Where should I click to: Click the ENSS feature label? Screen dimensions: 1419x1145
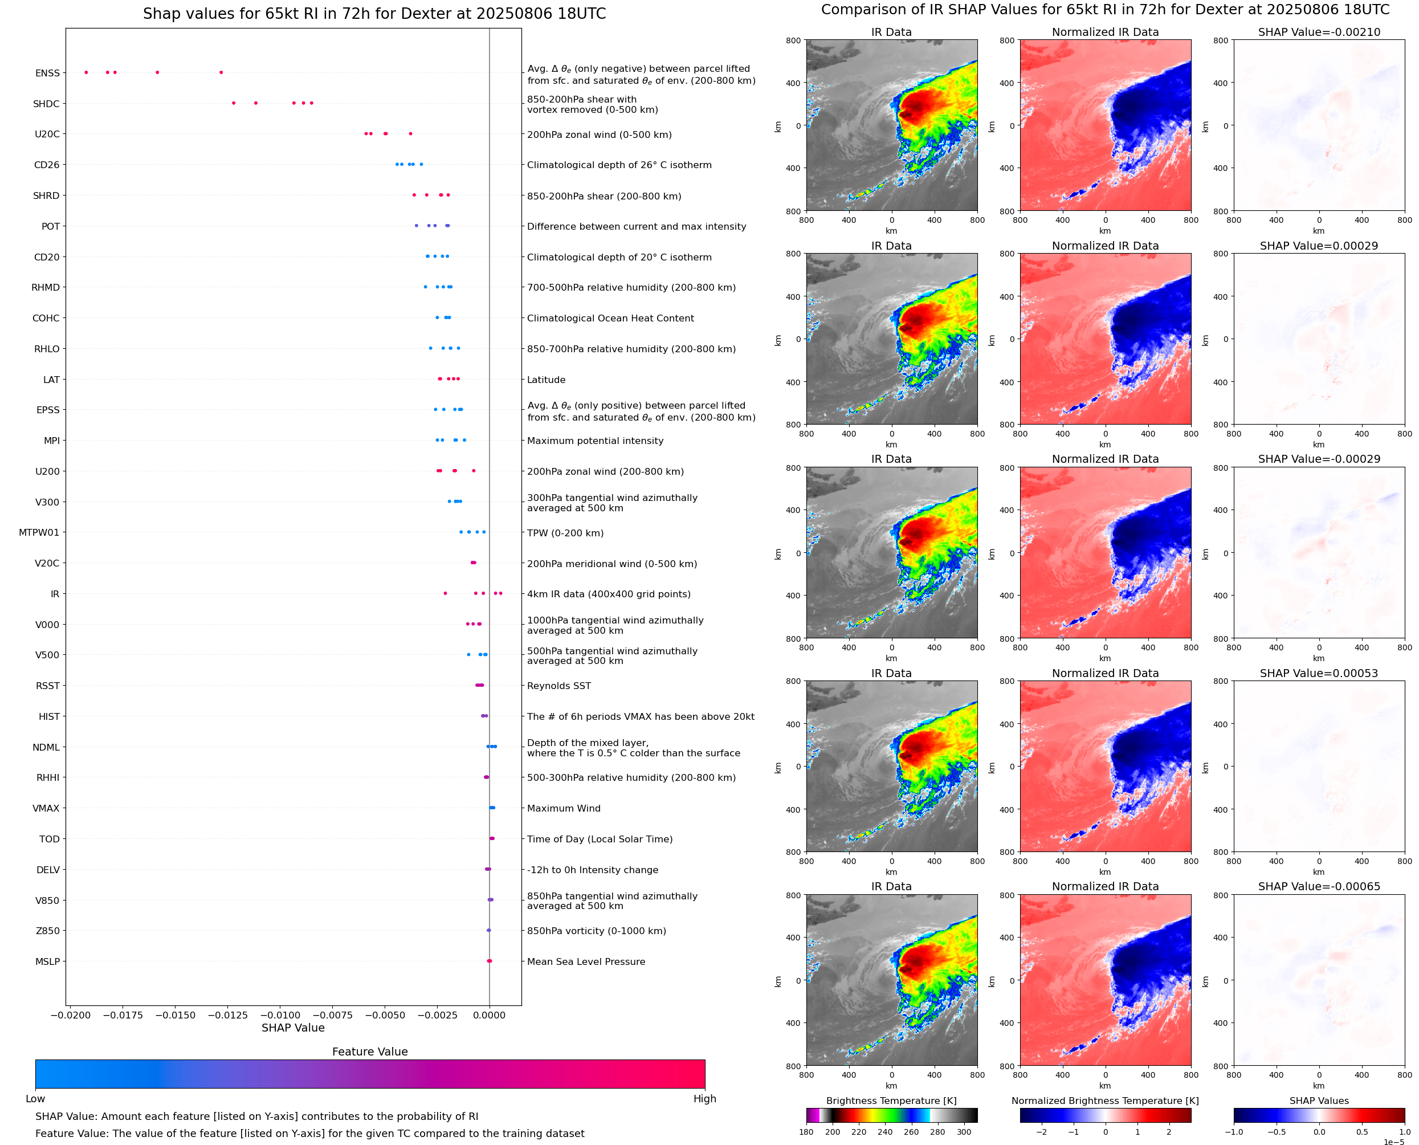pos(47,73)
